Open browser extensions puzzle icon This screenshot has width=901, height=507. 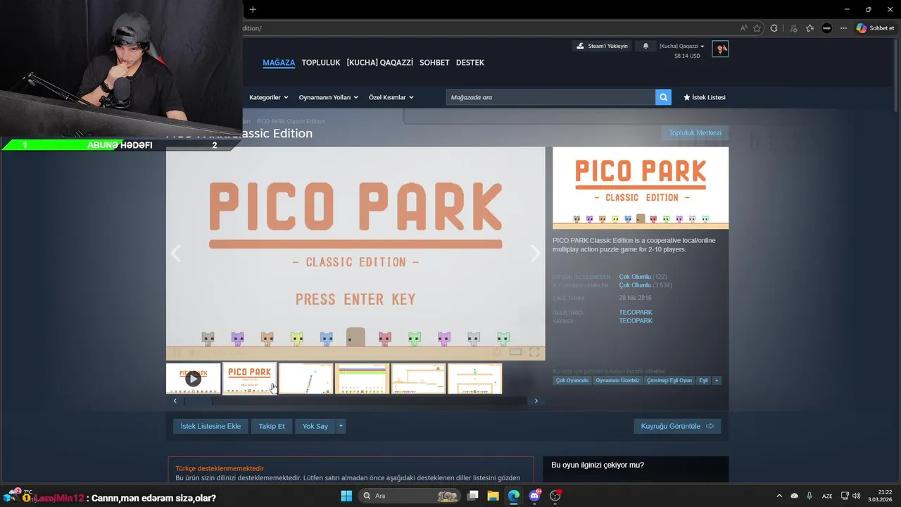pos(774,28)
